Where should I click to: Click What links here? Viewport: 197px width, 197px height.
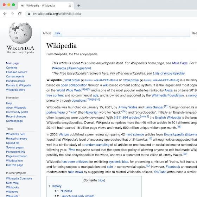(16, 134)
